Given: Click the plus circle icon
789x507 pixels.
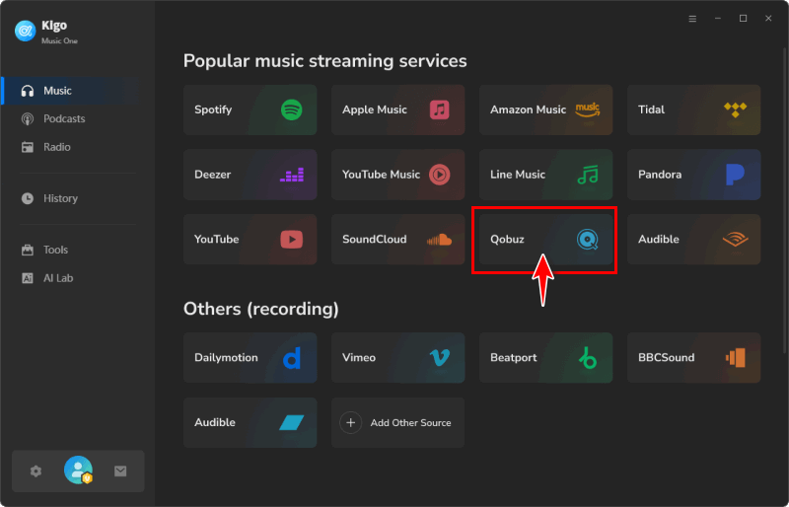Looking at the screenshot, I should pyautogui.click(x=351, y=422).
